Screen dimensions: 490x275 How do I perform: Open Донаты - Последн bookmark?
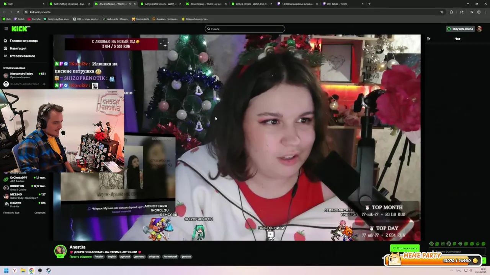[165, 19]
